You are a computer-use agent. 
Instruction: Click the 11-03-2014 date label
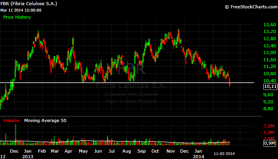(224, 154)
